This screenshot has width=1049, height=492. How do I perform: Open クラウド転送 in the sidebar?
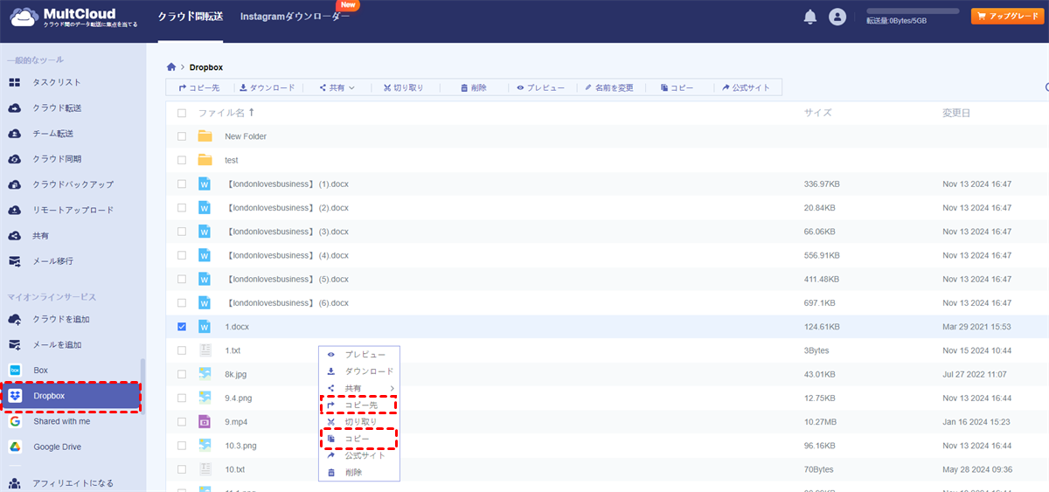click(x=57, y=108)
